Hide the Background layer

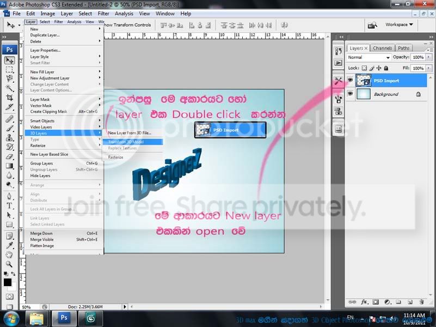click(350, 94)
